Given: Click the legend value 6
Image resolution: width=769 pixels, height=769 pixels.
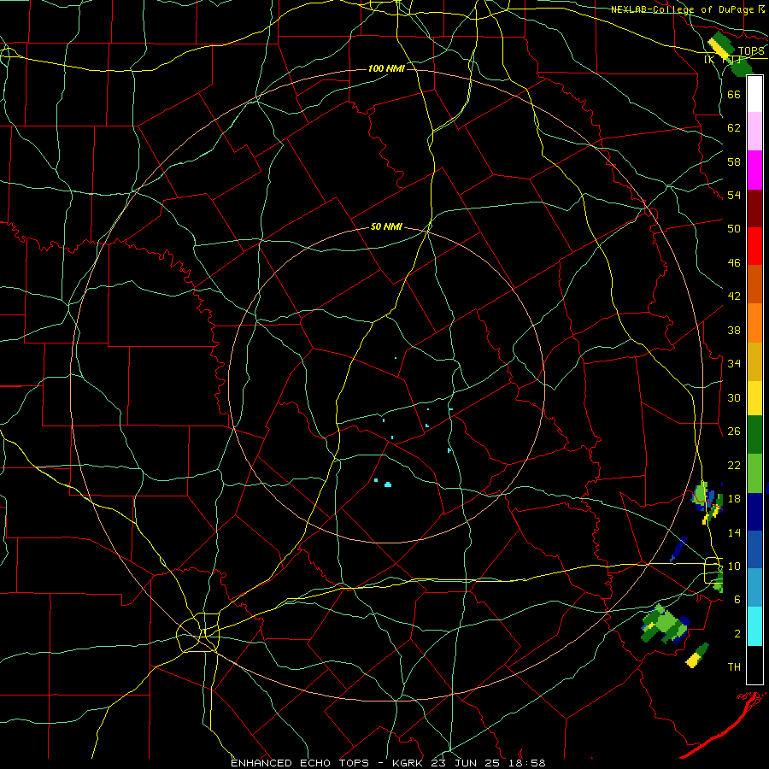Looking at the screenshot, I should (737, 600).
